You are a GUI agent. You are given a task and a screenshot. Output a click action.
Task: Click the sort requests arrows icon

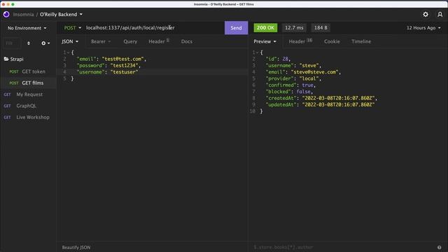tap(29, 43)
